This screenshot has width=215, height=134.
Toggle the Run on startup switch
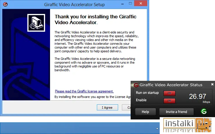(169, 93)
